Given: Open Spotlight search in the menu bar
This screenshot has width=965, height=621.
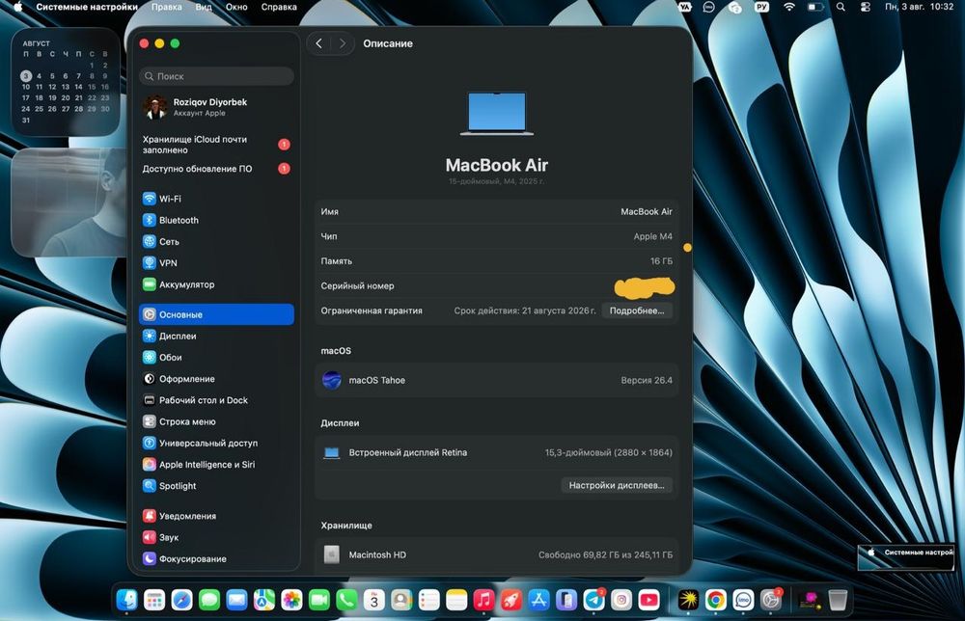Looking at the screenshot, I should click(841, 7).
